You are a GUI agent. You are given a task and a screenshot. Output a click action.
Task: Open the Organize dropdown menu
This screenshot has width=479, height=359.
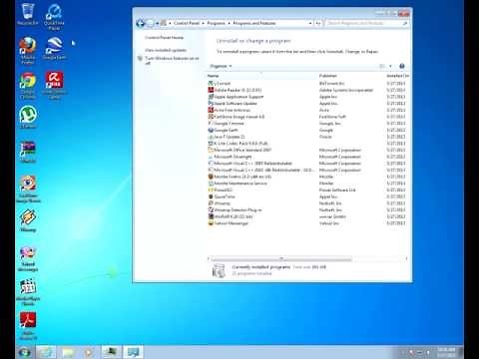tap(221, 66)
